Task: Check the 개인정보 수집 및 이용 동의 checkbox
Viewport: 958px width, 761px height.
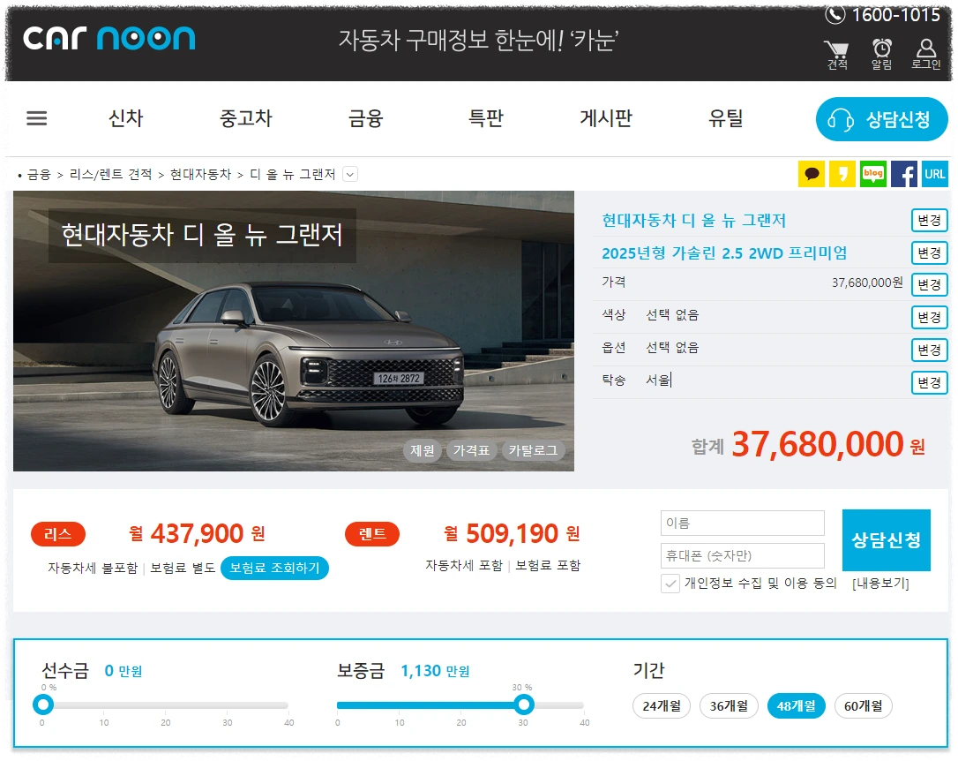Action: (669, 584)
